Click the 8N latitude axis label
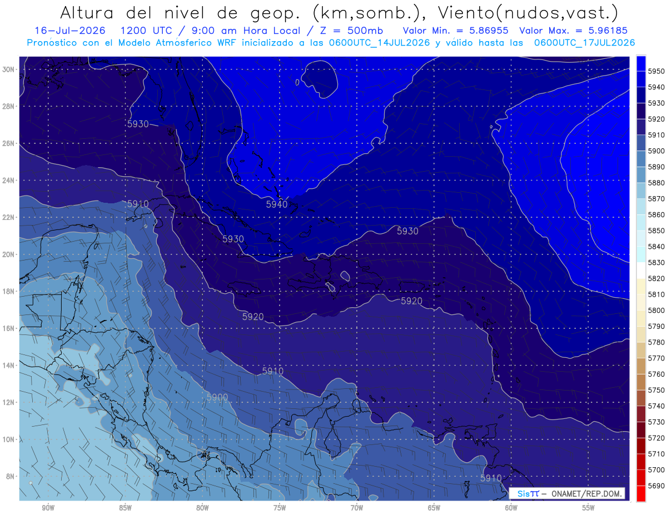This screenshot has width=667, height=515. (x=10, y=476)
